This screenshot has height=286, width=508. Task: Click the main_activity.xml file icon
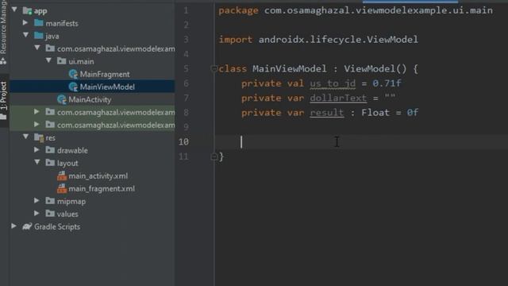[x=62, y=176]
